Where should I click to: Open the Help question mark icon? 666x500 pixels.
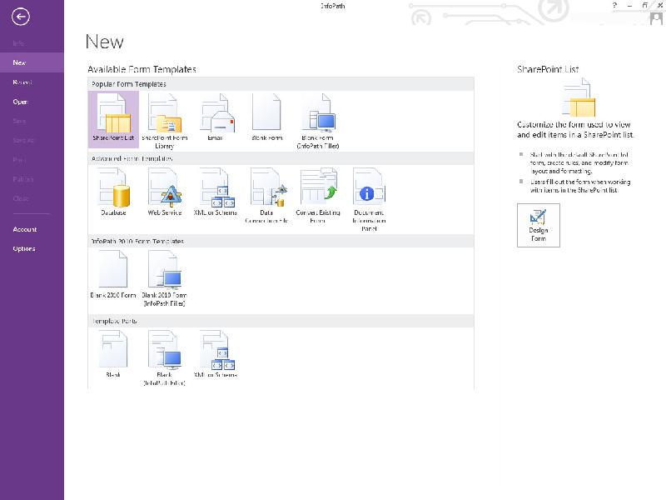[614, 6]
